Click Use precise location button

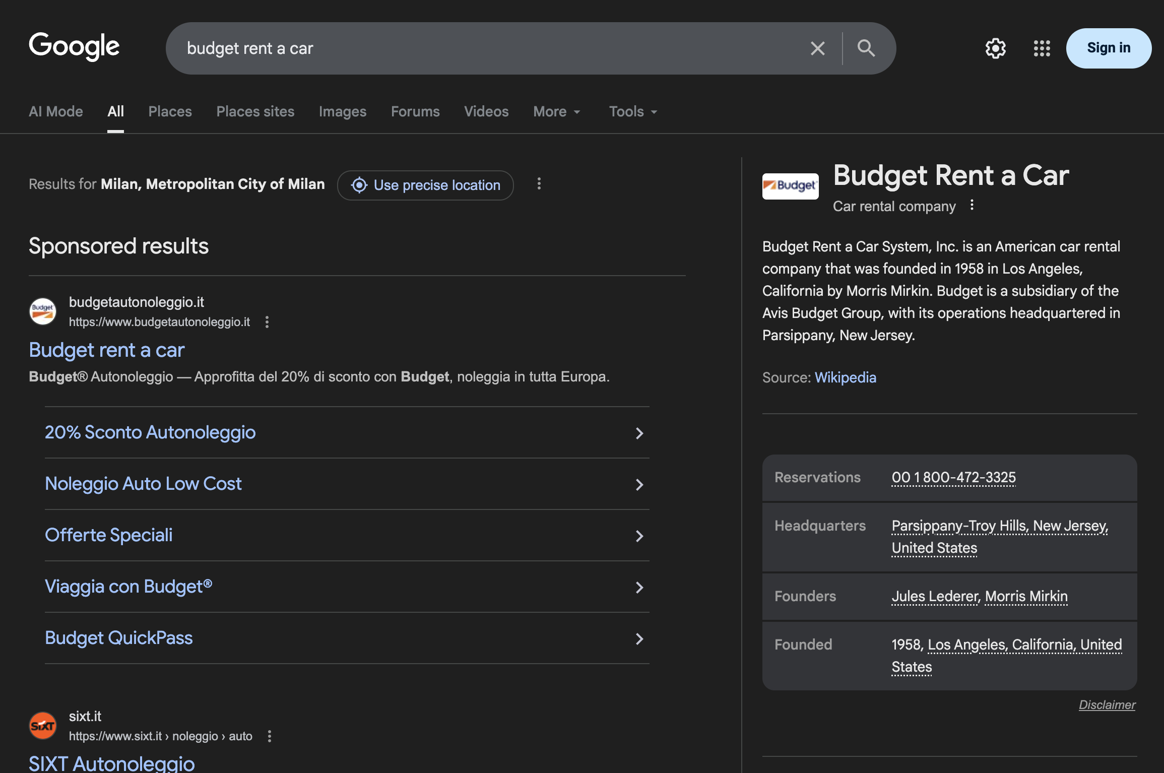click(x=425, y=185)
